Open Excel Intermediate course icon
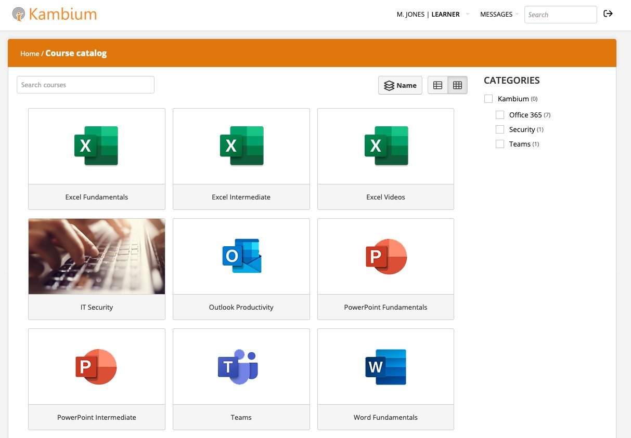The height and width of the screenshot is (438, 631). pyautogui.click(x=241, y=146)
